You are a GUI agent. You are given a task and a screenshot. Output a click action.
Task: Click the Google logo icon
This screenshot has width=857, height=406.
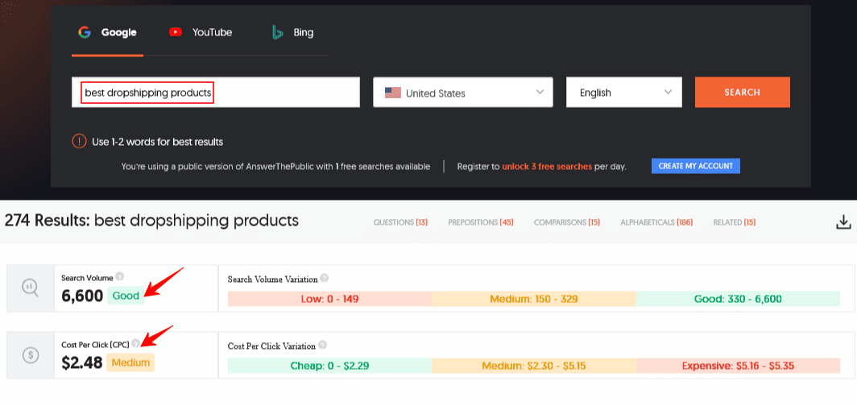(84, 32)
